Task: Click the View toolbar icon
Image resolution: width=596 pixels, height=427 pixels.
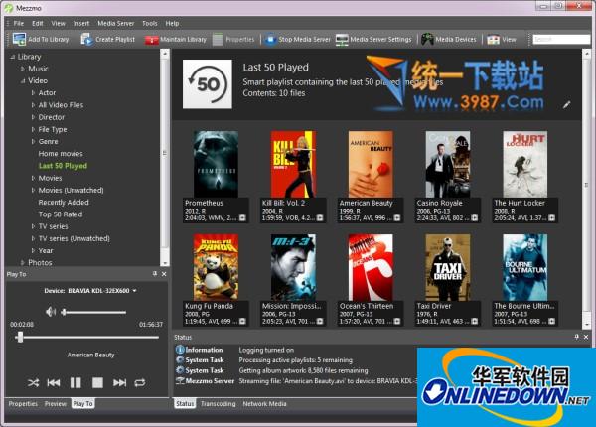Action: pyautogui.click(x=493, y=40)
